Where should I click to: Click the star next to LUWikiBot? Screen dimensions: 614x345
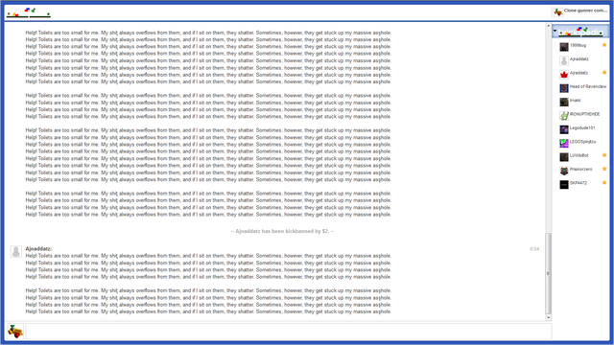click(604, 155)
